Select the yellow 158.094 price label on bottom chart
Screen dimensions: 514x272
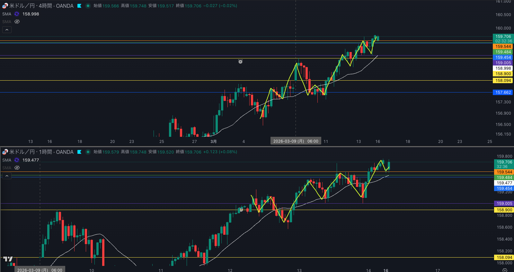[504, 258]
